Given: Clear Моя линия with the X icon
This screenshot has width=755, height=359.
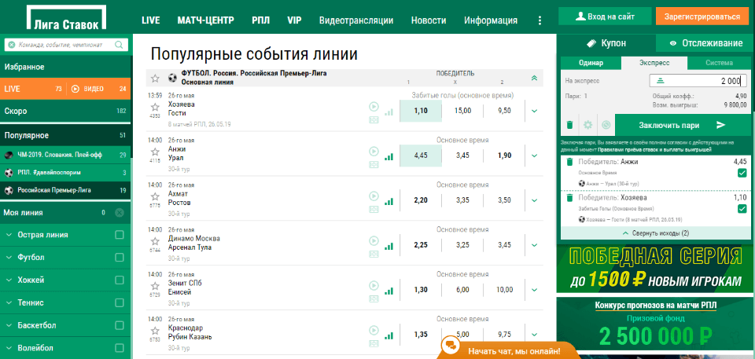Looking at the screenshot, I should click(120, 213).
